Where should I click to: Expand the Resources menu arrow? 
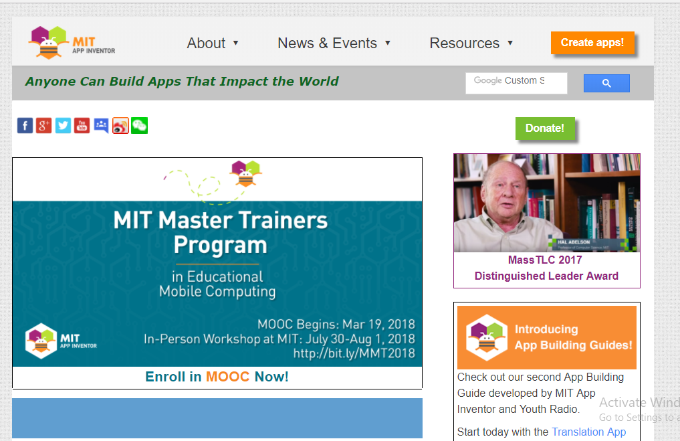(510, 43)
